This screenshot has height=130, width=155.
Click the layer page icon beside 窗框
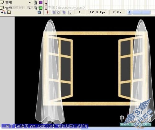[x=2, y=8]
